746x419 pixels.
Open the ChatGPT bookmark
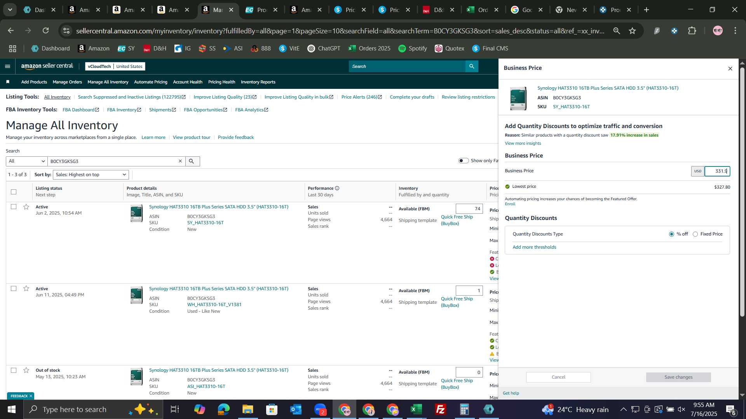[324, 48]
